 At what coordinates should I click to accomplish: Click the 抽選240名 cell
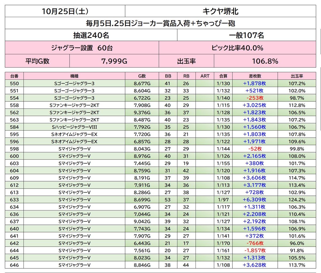(x=91, y=35)
